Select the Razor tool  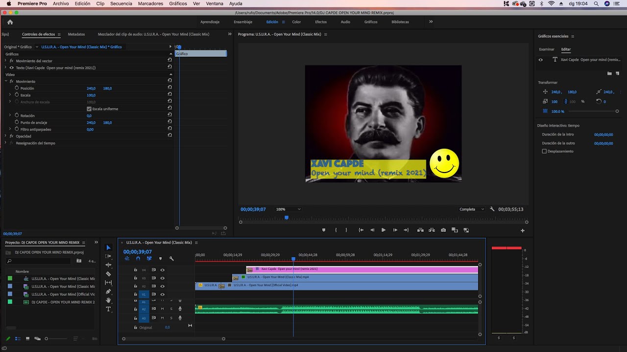click(x=108, y=274)
